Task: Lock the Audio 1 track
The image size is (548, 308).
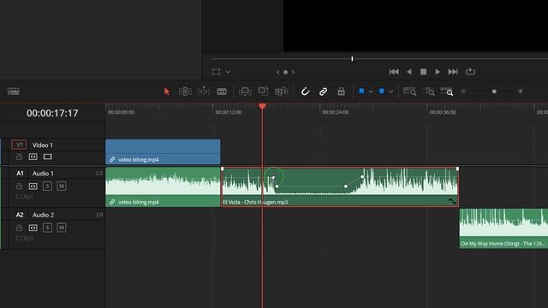Action: 19,187
